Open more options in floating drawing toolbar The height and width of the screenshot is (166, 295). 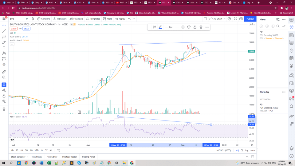(x=207, y=27)
